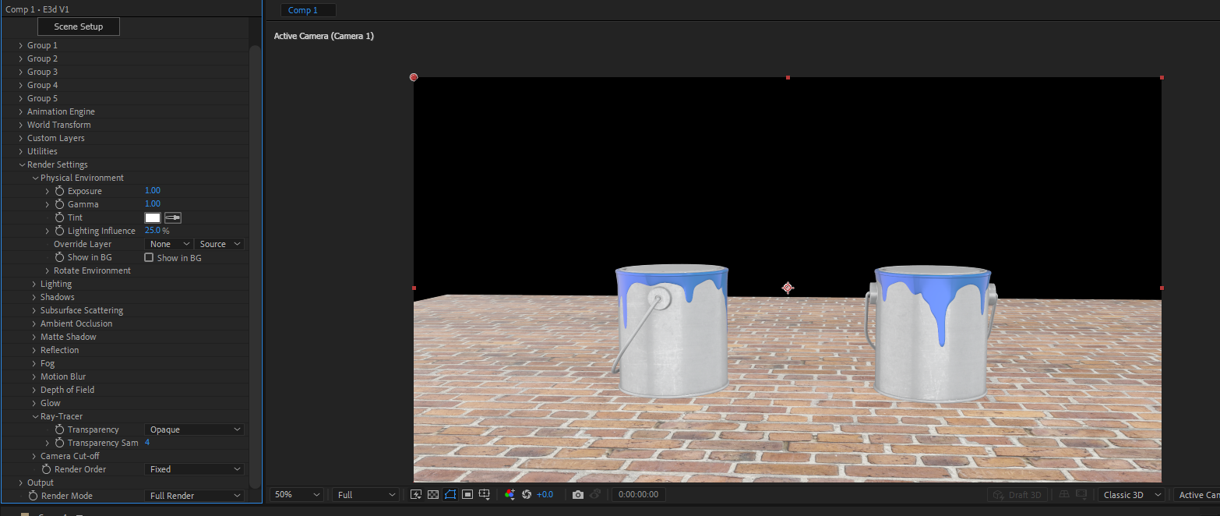Click the Adjust Exposure iris icon
Image resolution: width=1220 pixels, height=516 pixels.
tap(527, 493)
